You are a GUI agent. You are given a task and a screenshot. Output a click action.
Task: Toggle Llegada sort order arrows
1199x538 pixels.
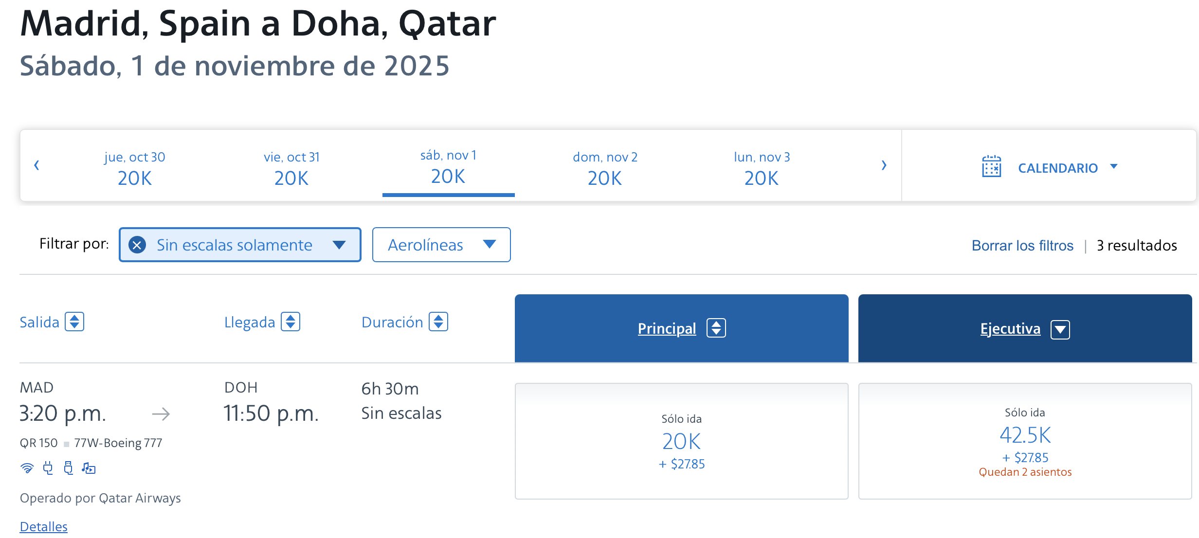coord(291,322)
